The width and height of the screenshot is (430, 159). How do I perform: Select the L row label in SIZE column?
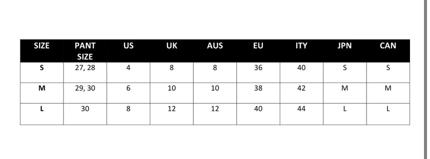(42, 109)
